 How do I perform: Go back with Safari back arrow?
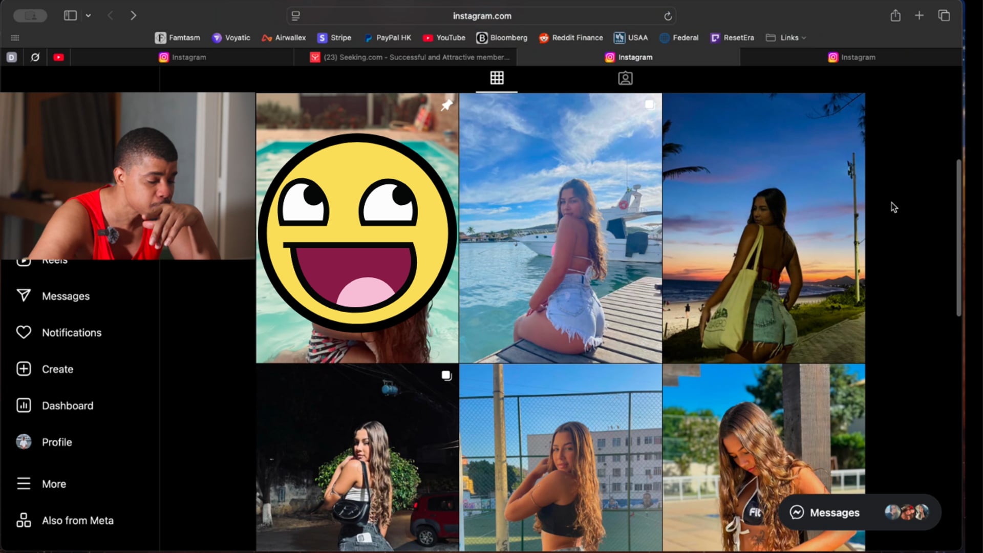(110, 15)
